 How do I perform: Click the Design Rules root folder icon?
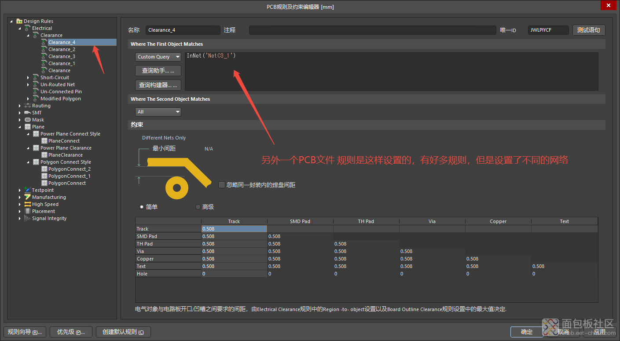(19, 21)
